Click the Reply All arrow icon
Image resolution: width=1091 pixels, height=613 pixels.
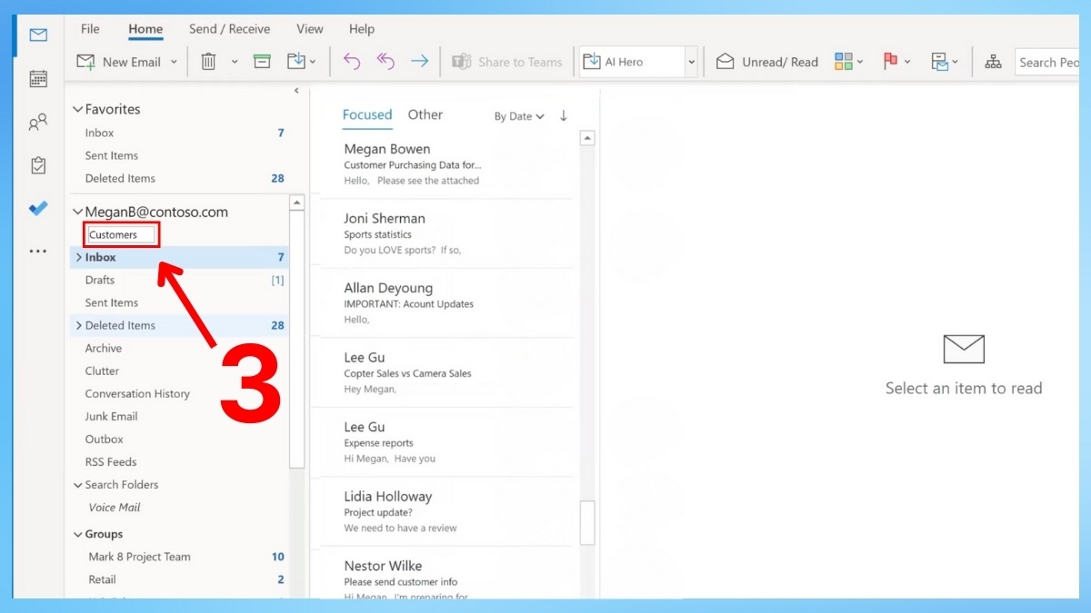click(x=385, y=62)
